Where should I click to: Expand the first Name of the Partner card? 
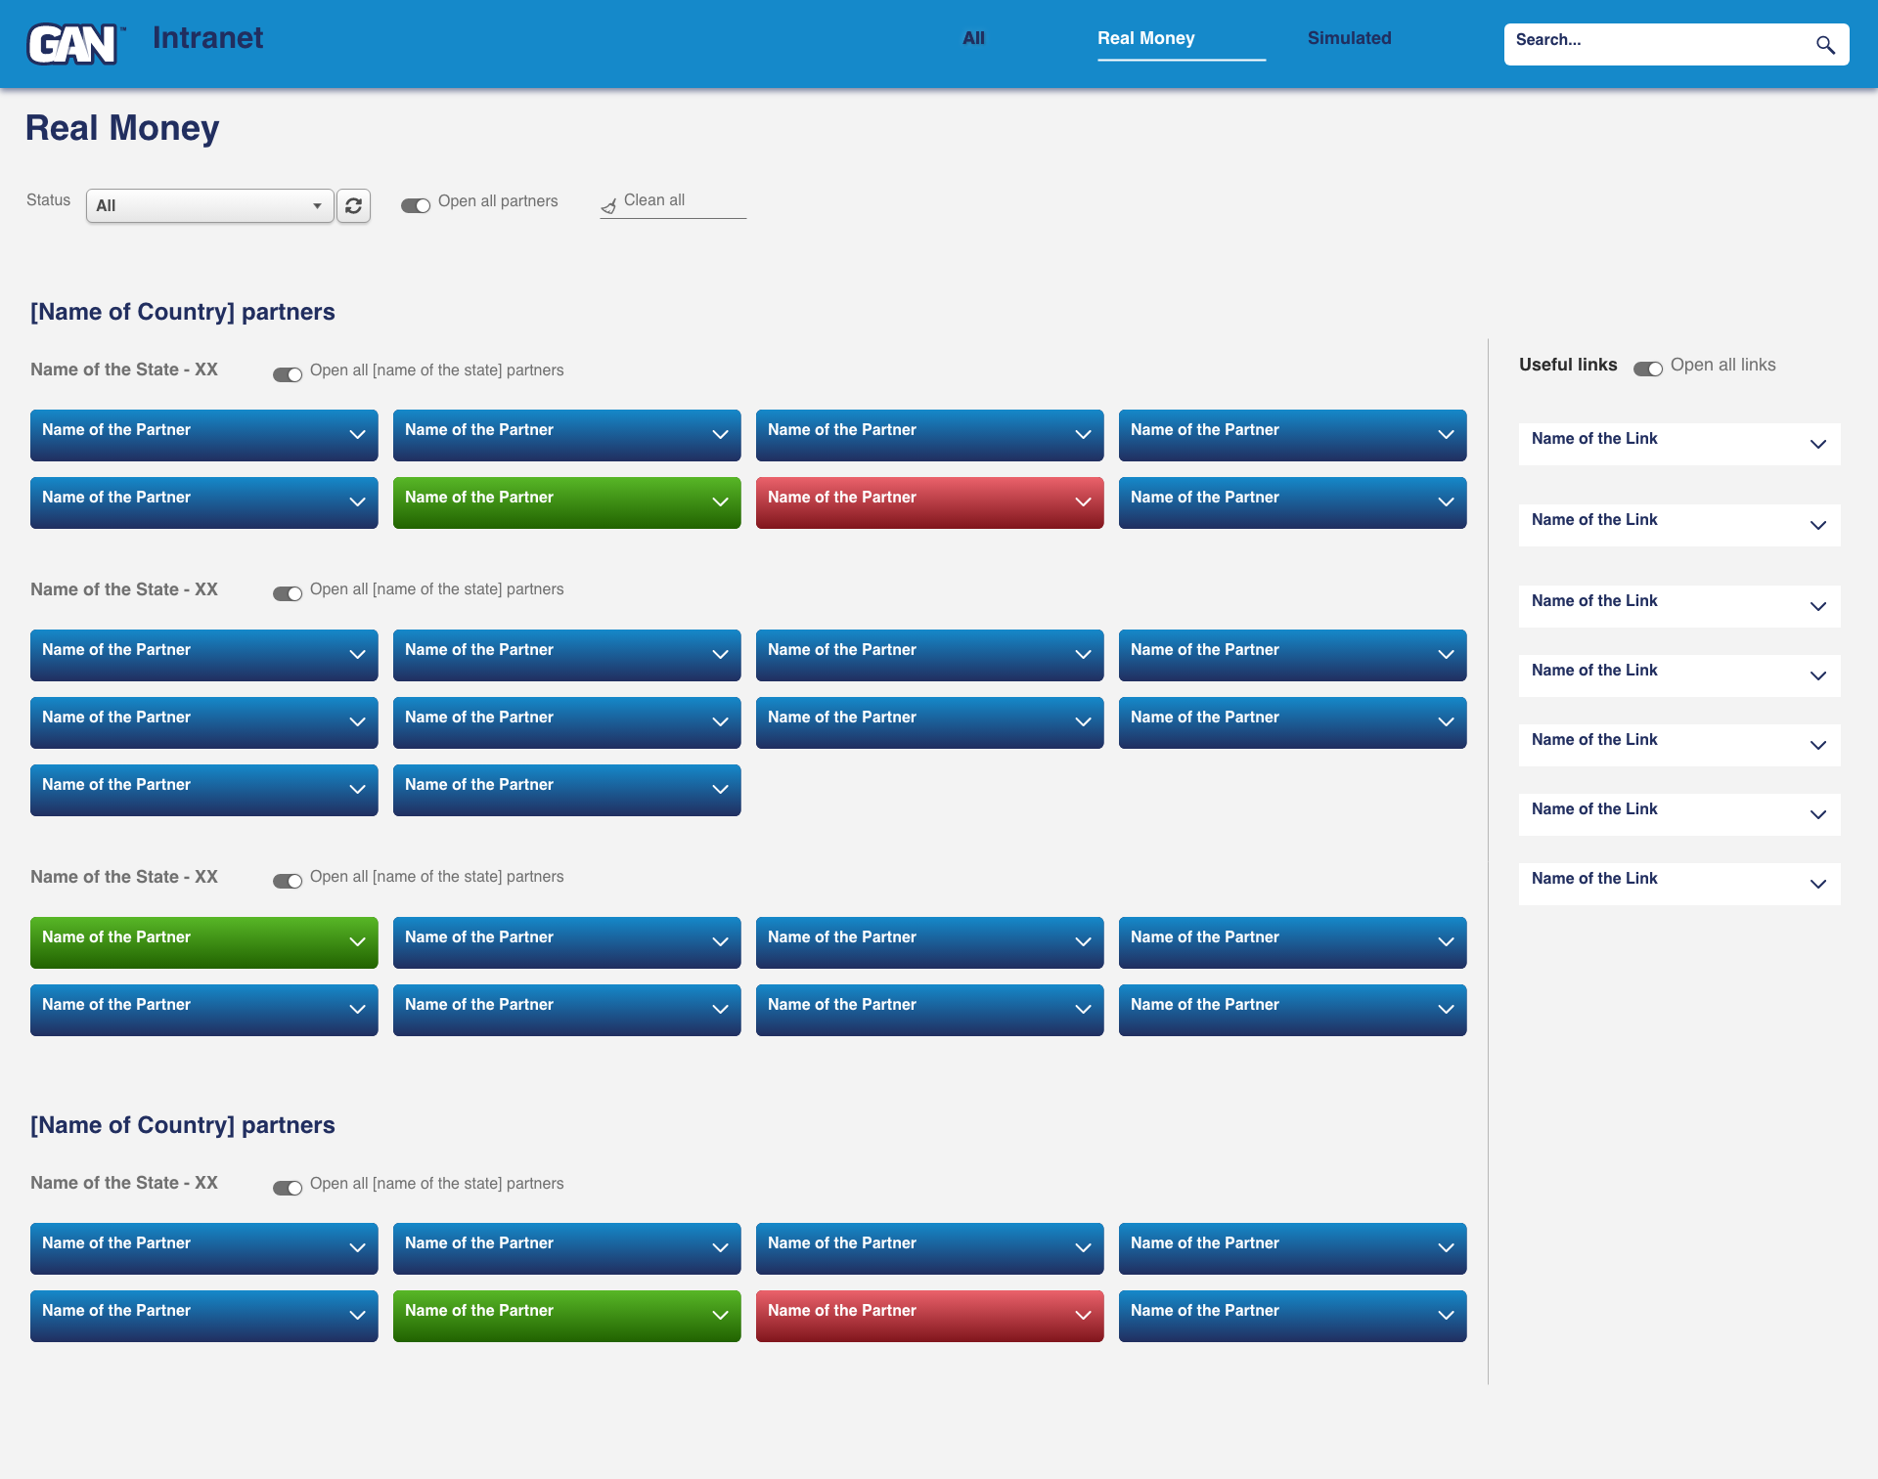tap(203, 435)
